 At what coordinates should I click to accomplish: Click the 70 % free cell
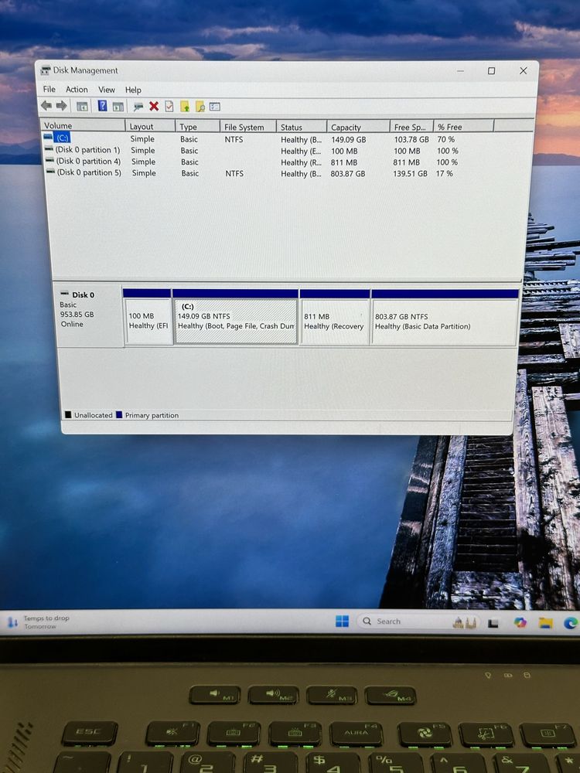point(446,139)
